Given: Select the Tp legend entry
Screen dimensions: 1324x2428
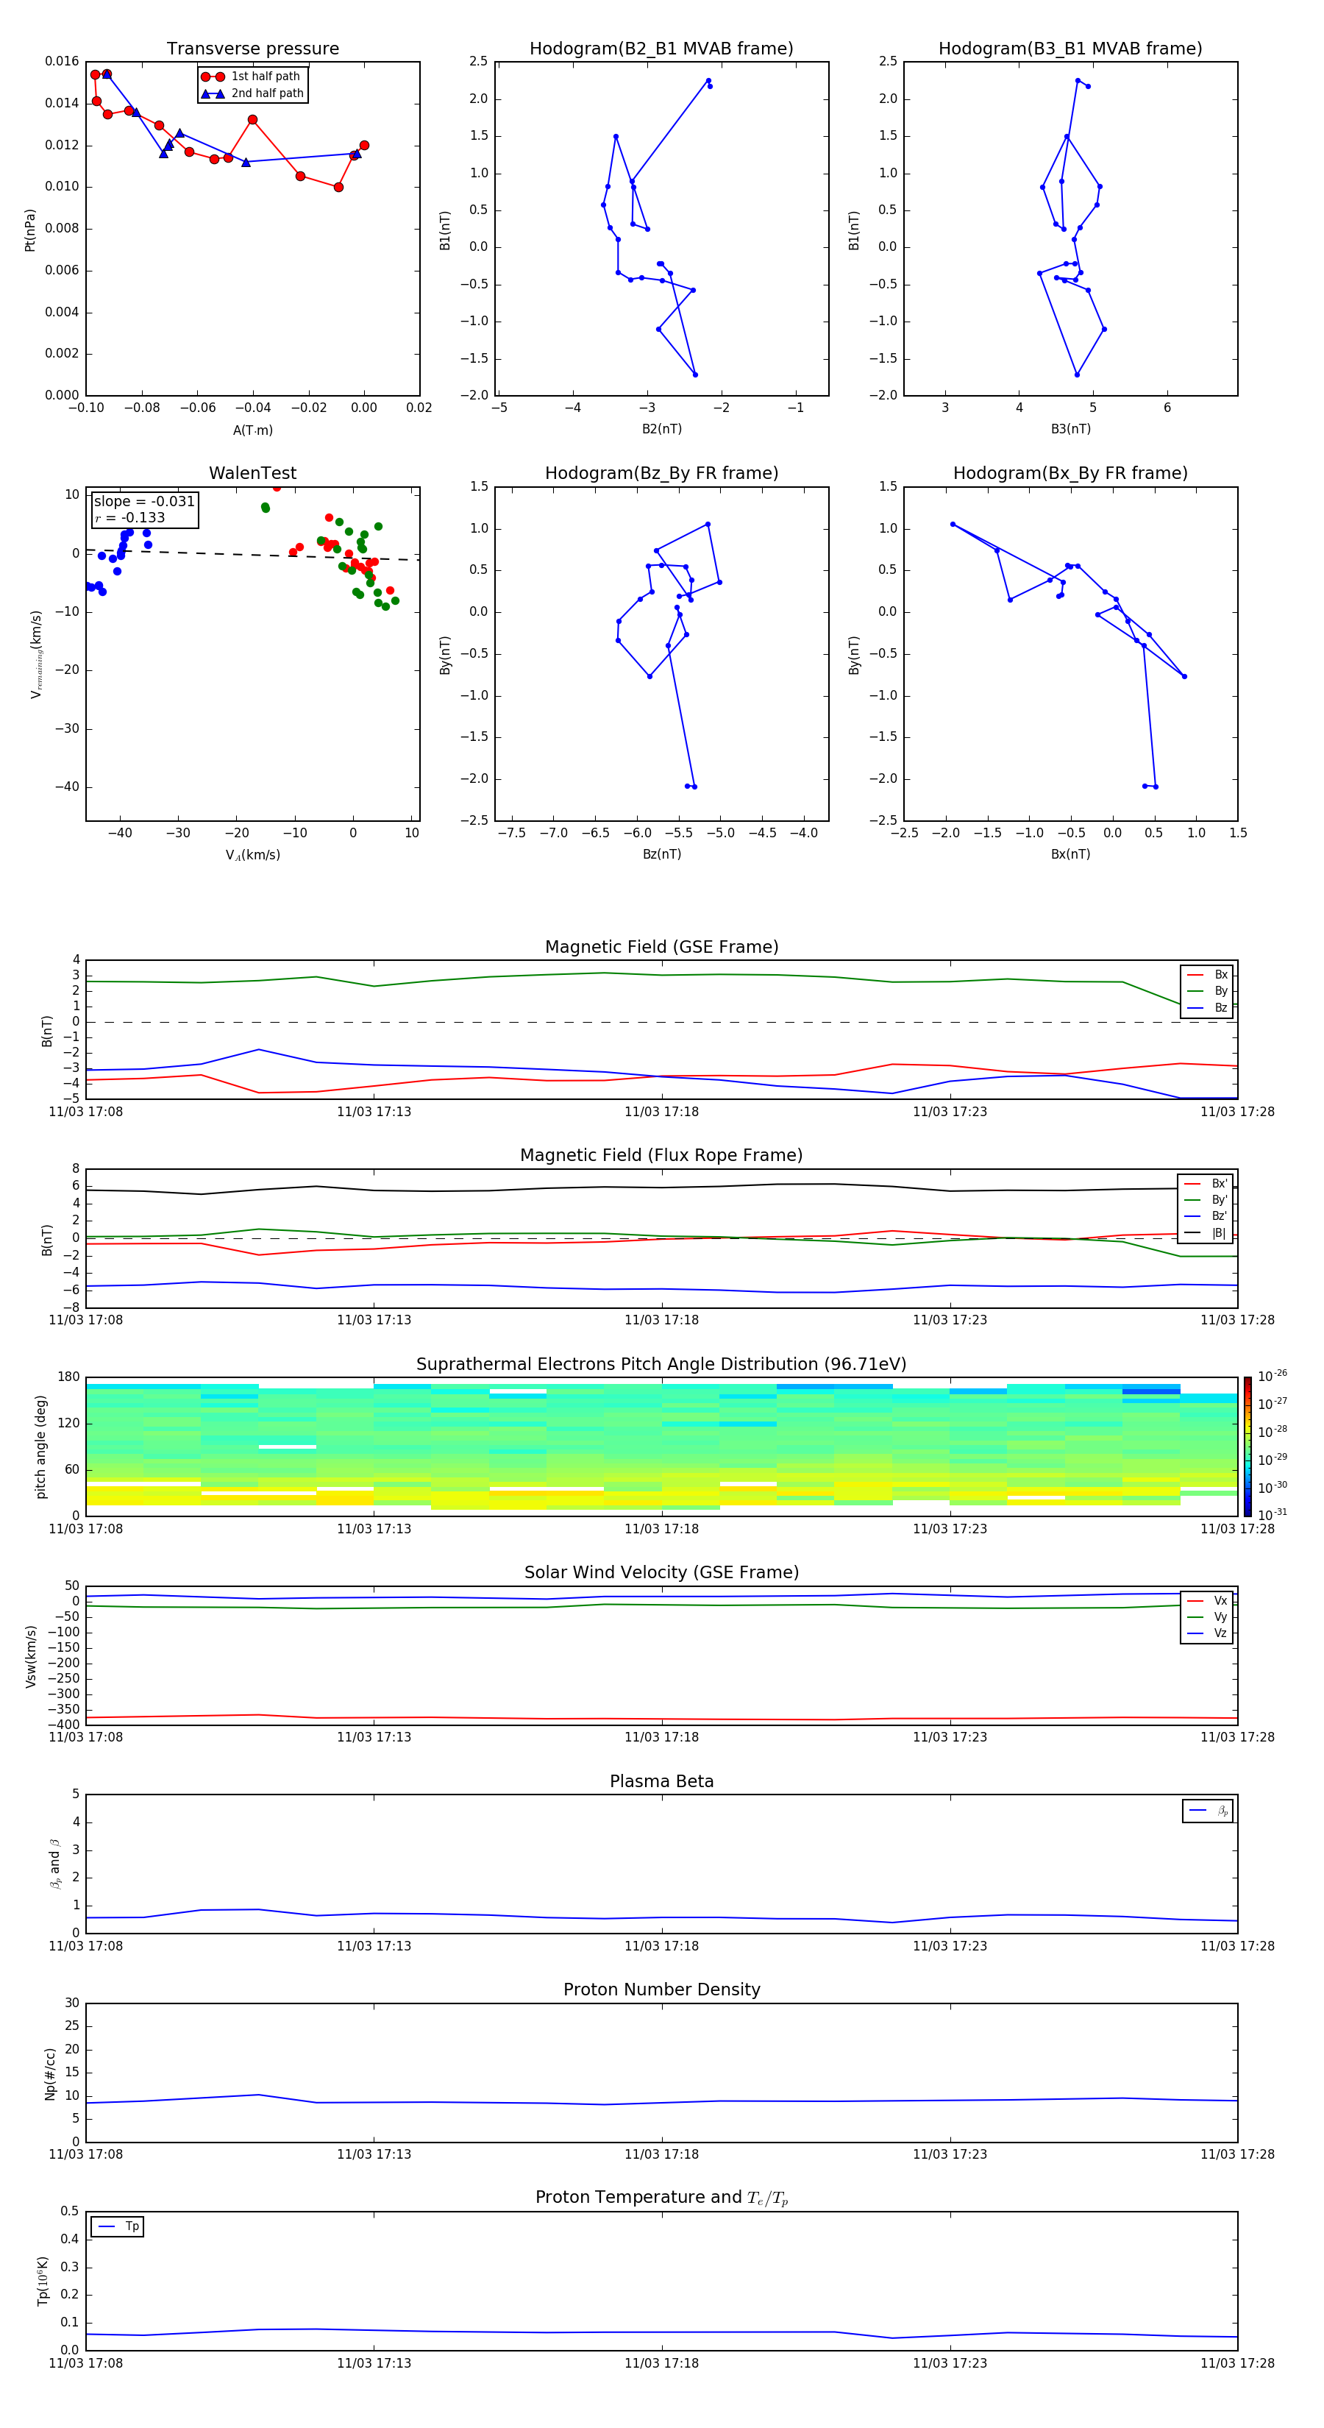Looking at the screenshot, I should tap(118, 2226).
